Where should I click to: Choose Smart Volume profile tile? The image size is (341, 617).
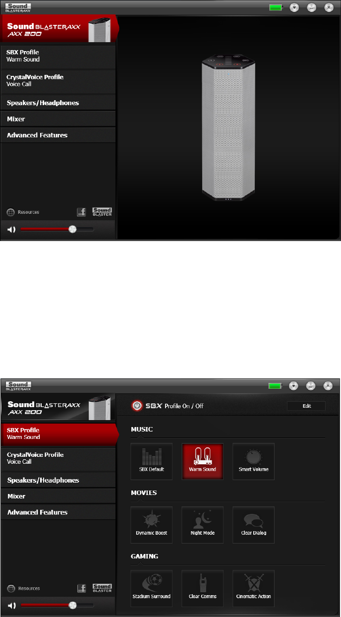click(x=253, y=461)
